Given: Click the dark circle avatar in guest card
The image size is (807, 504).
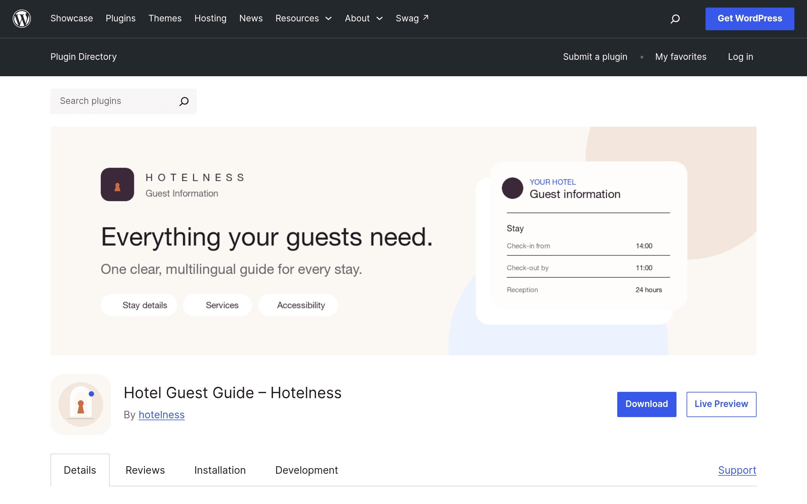Looking at the screenshot, I should click(513, 188).
